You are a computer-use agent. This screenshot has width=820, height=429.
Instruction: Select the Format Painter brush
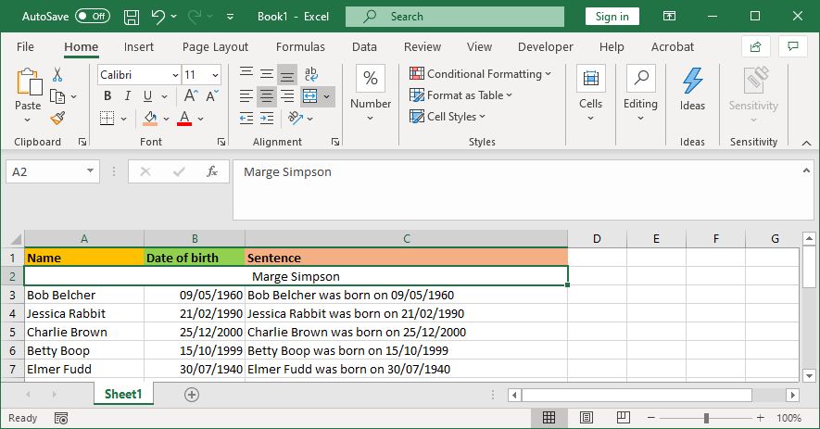[x=57, y=118]
